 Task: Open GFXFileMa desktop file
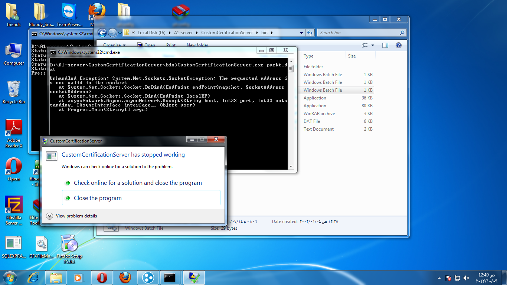(41, 248)
